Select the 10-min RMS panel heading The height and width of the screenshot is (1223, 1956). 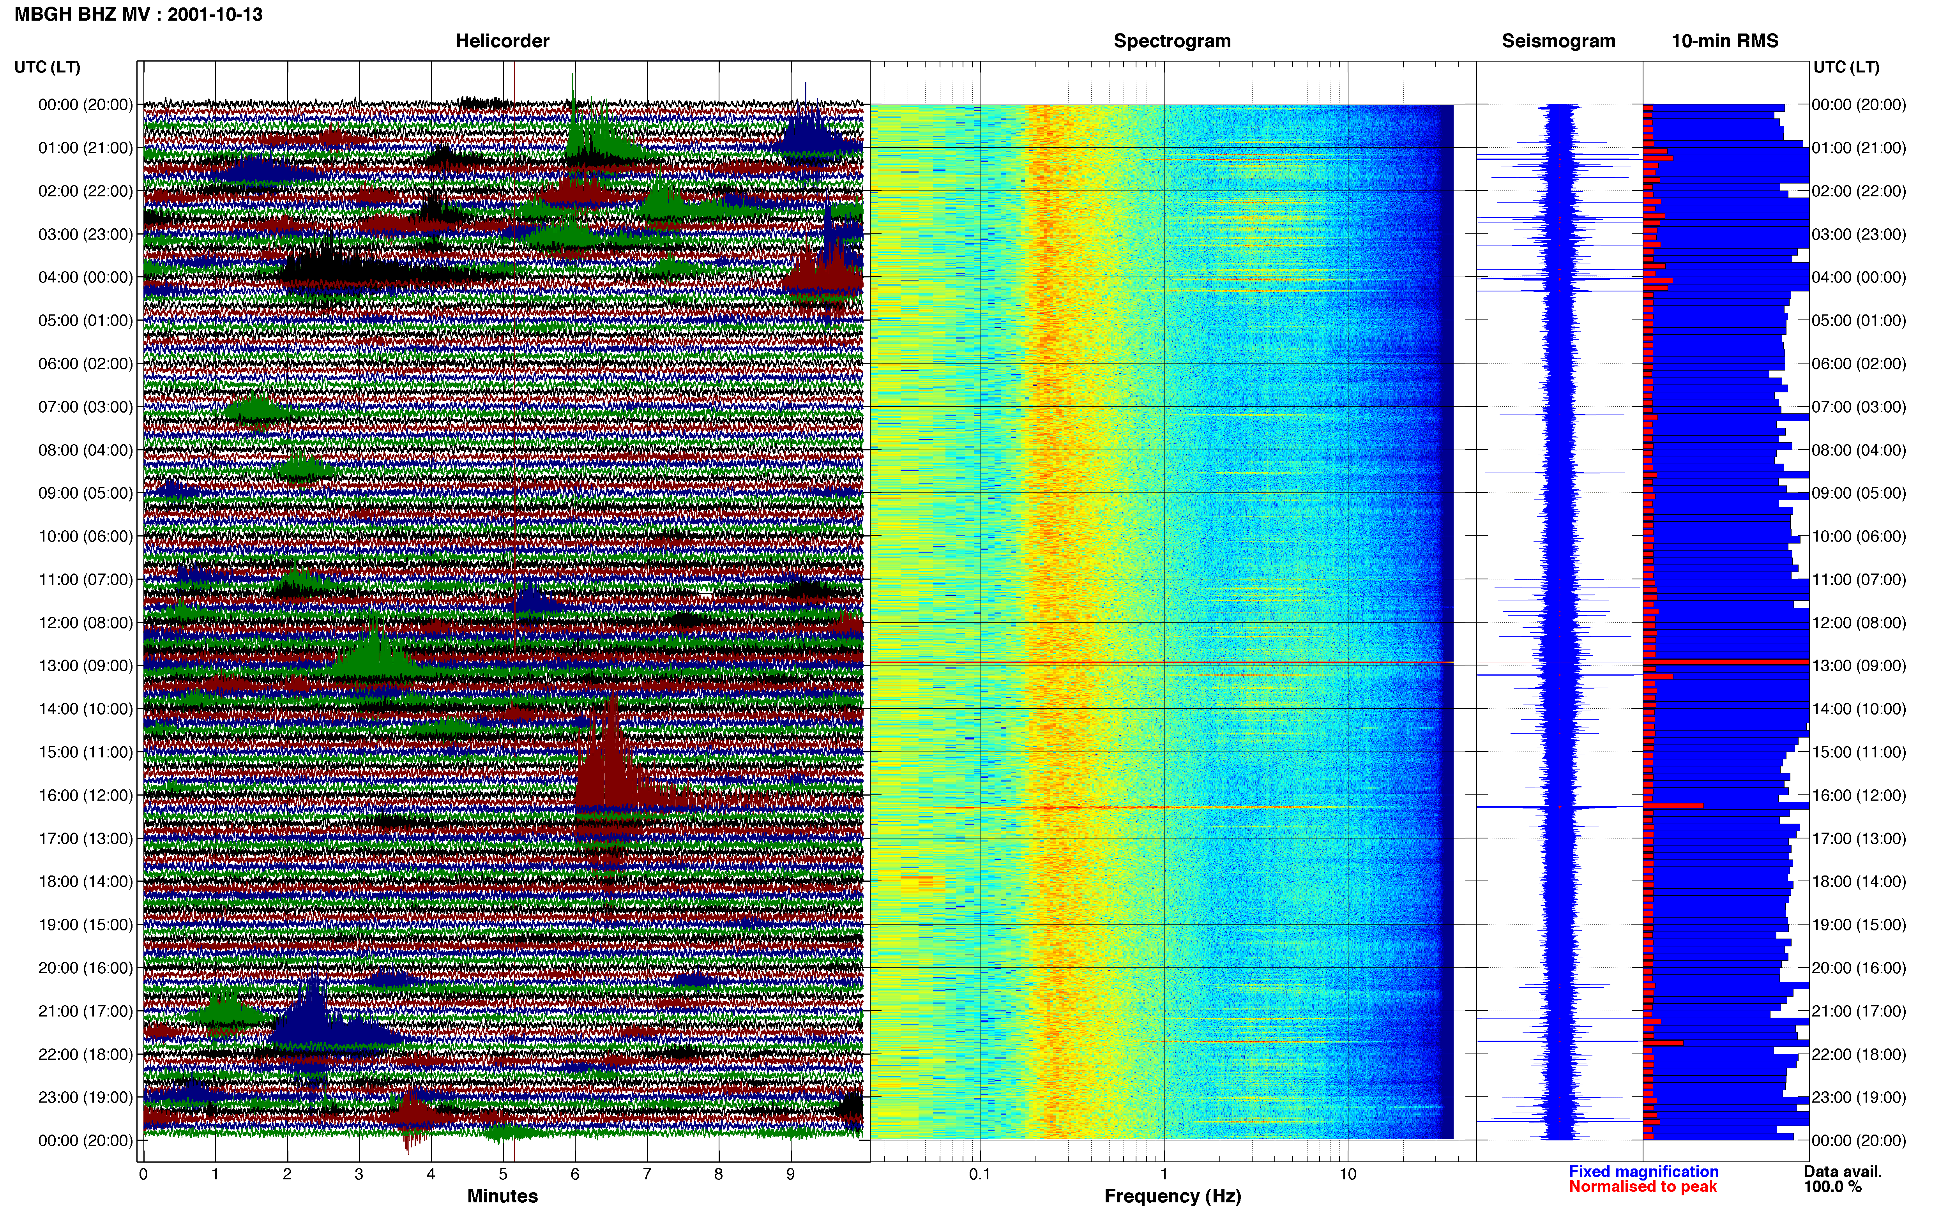(x=1725, y=41)
